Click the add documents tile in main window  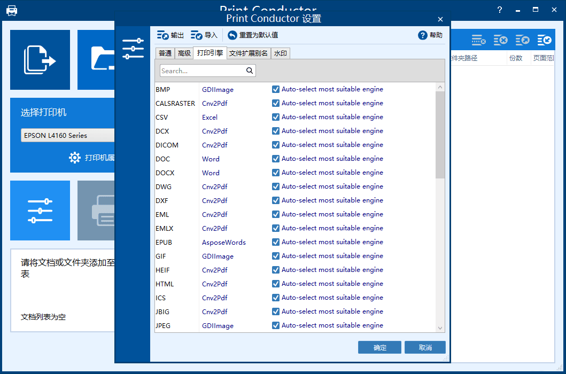pyautogui.click(x=40, y=60)
